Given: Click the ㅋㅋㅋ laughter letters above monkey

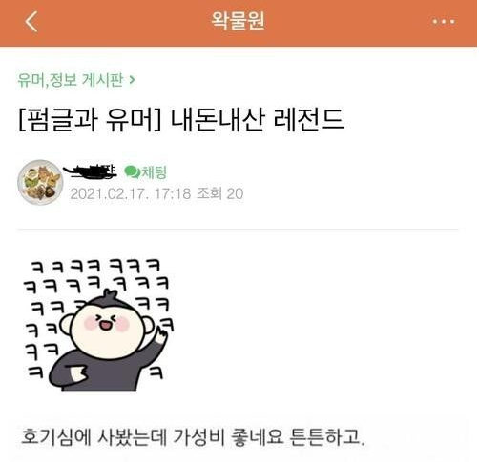Looking at the screenshot, I should coord(95,266).
